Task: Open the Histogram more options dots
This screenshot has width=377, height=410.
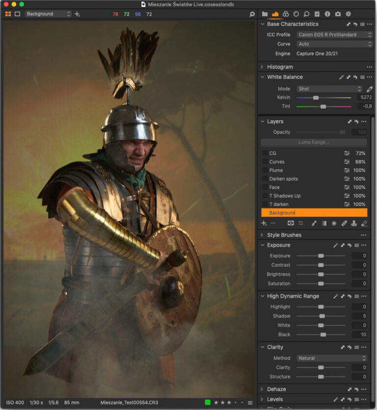Action: point(370,67)
